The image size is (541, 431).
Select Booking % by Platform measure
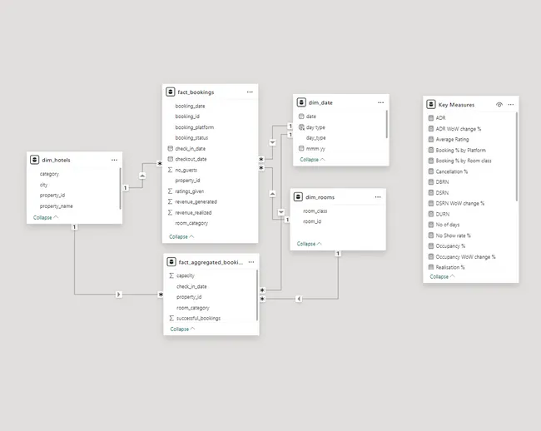click(x=460, y=150)
